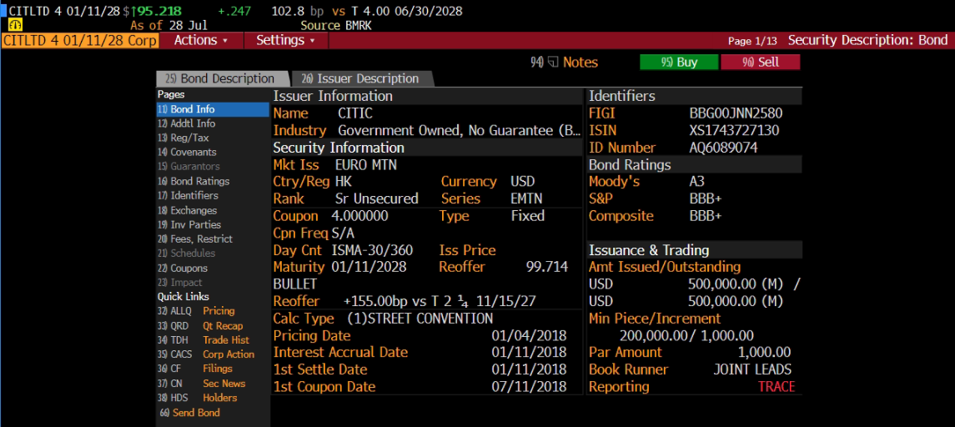Click Moody's rating A3
955x427 pixels.
(x=696, y=182)
